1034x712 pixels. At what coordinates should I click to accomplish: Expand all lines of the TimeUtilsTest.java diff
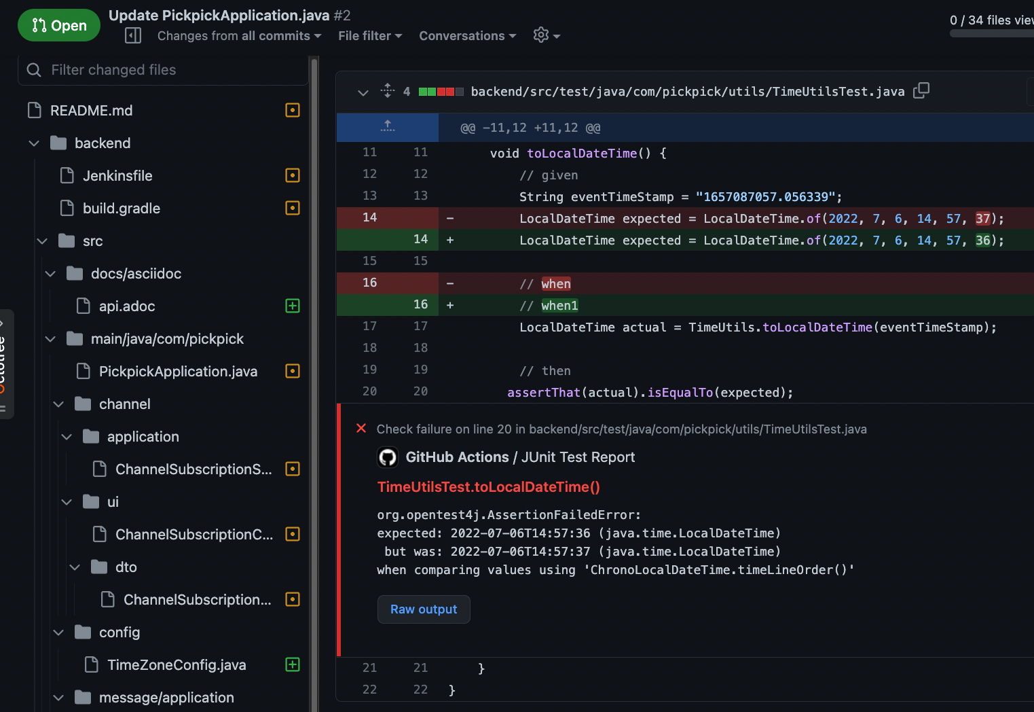[388, 90]
